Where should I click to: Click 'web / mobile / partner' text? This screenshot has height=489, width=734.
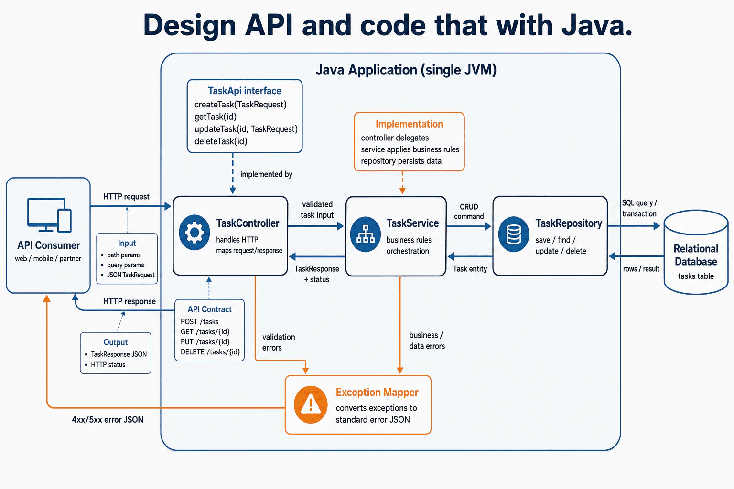48,258
